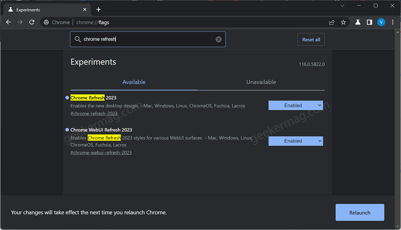Click the Relaunch button
This screenshot has height=230, width=401.
[360, 212]
